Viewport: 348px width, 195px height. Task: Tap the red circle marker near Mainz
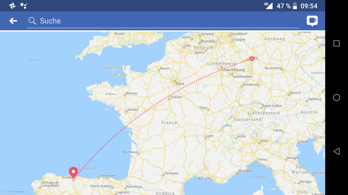tap(252, 59)
